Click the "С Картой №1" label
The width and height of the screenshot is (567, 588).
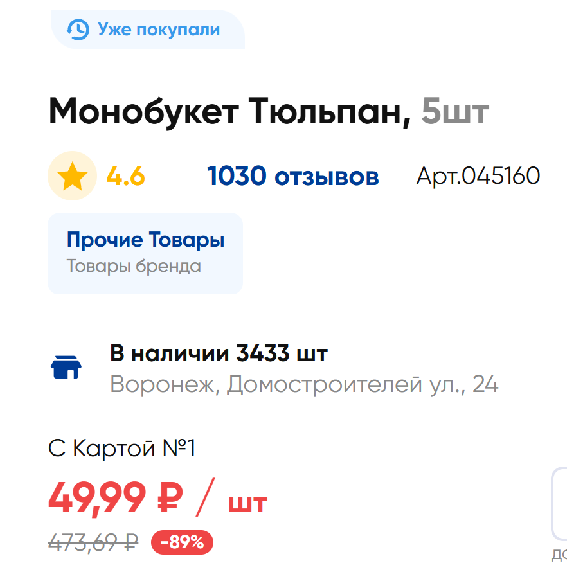tap(122, 449)
